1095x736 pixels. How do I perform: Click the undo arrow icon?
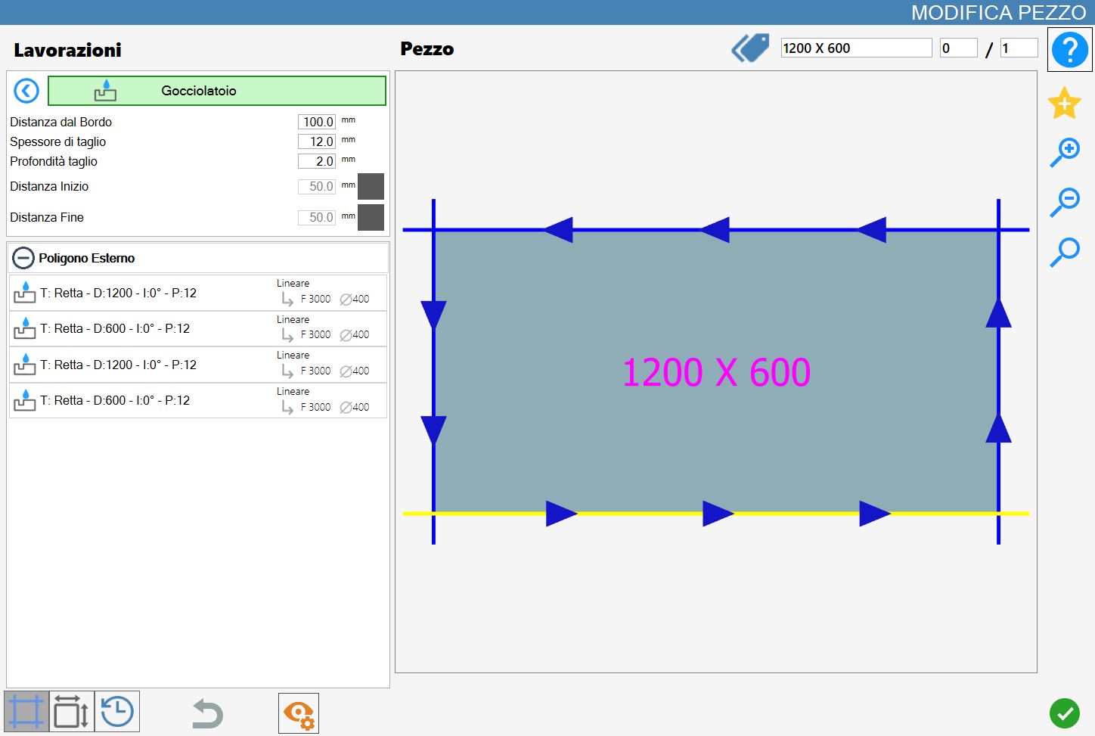pos(207,713)
